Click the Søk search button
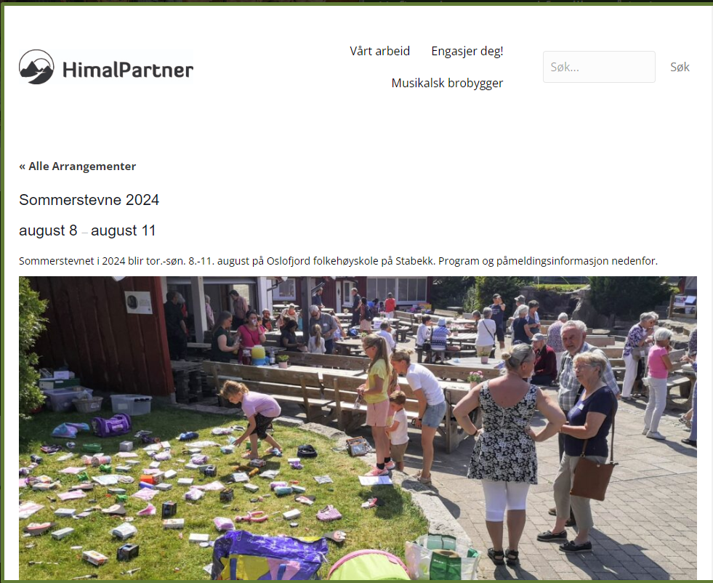The width and height of the screenshot is (713, 583). click(680, 67)
